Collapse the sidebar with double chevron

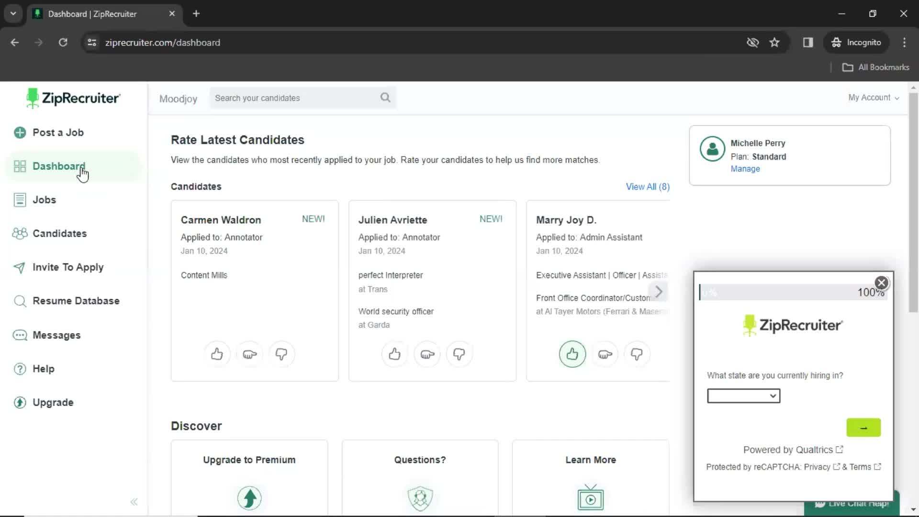[134, 502]
